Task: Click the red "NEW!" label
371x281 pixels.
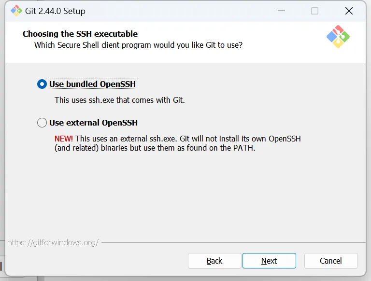Action: (64, 139)
